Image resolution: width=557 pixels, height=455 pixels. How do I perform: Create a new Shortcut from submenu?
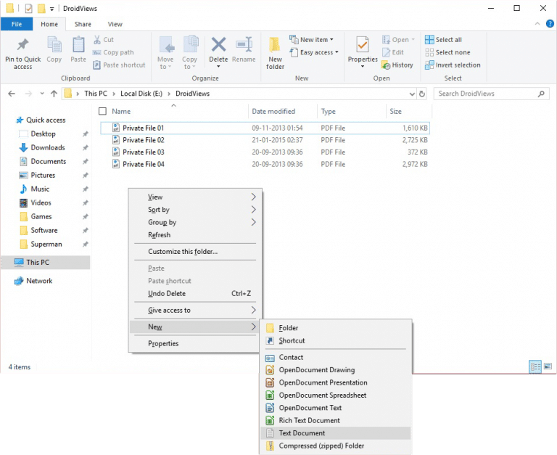(336, 341)
